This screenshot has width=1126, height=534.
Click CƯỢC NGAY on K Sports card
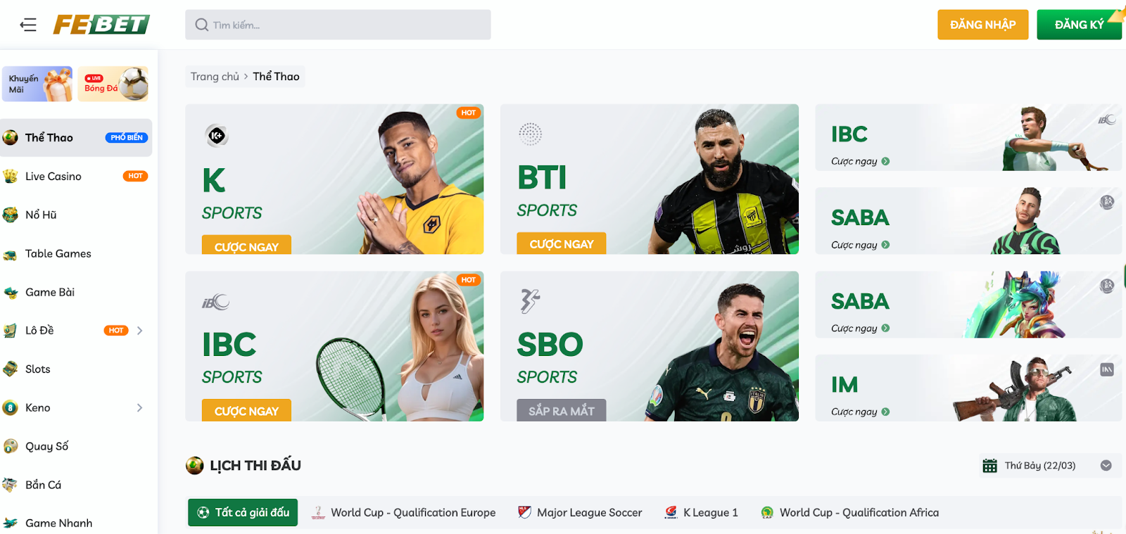point(246,245)
